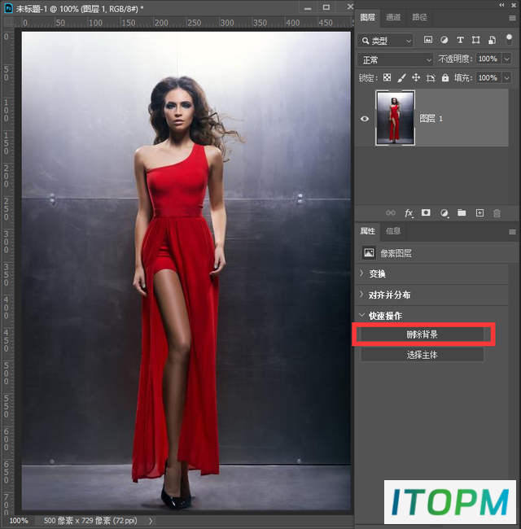Click the link layers icon
This screenshot has width=521, height=529.
[x=391, y=213]
